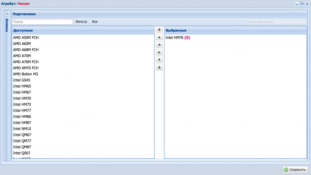Select Intel QM67 entry
This screenshot has width=311, height=175.
pyautogui.click(x=83, y=135)
